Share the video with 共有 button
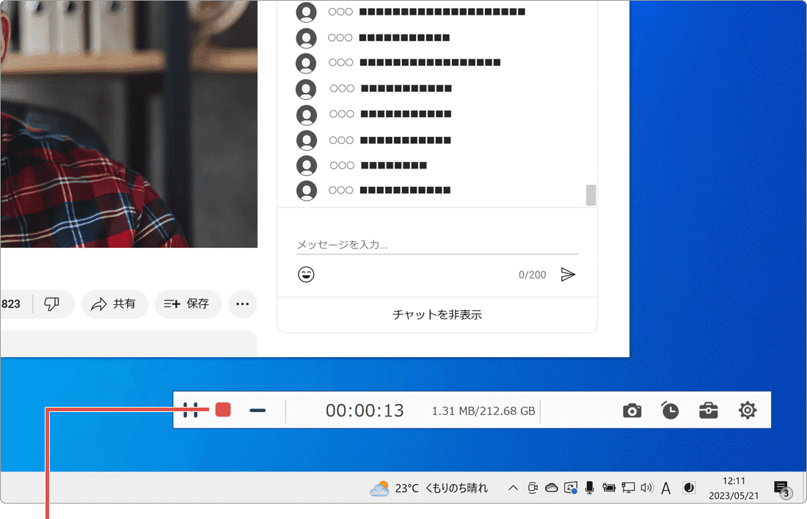Image resolution: width=807 pixels, height=519 pixels. (114, 303)
